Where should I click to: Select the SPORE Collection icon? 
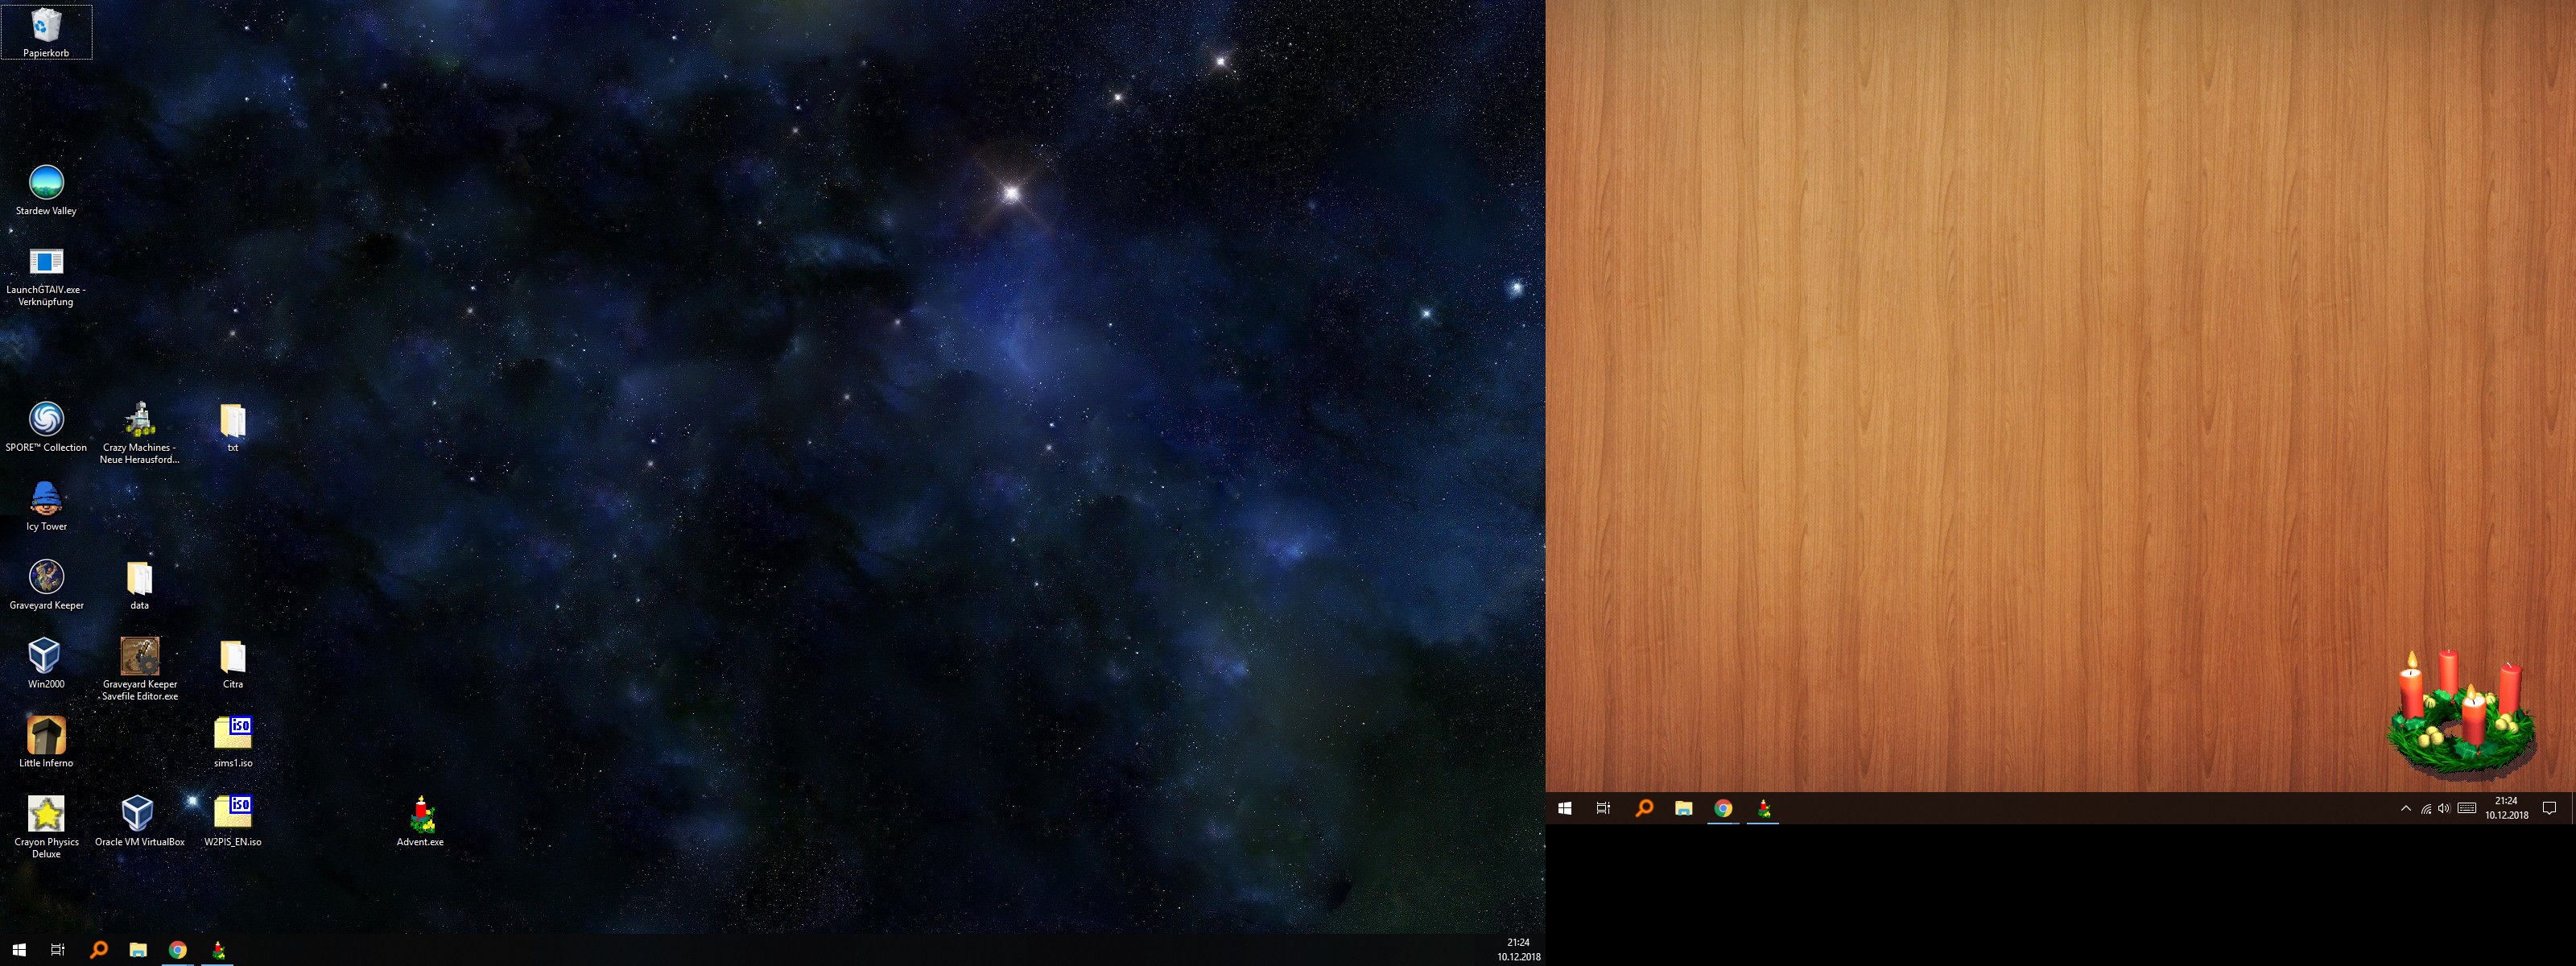(46, 420)
